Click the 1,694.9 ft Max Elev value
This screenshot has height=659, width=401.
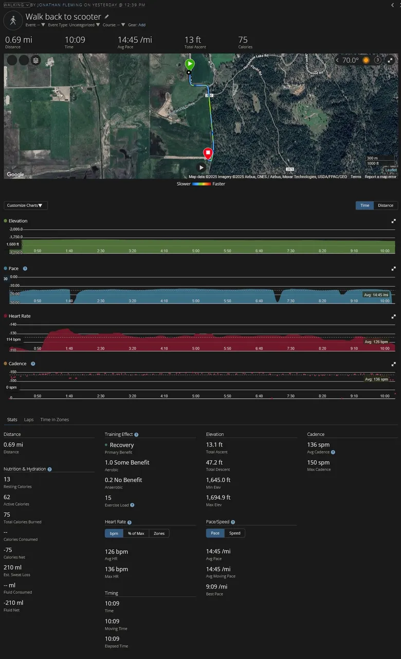[x=218, y=497]
